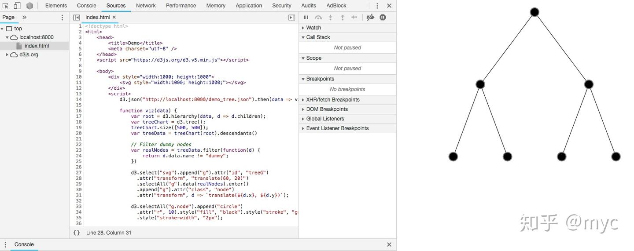Screen dimensions: 634x251
Task: Close the index.html editor tab
Action: click(x=114, y=17)
